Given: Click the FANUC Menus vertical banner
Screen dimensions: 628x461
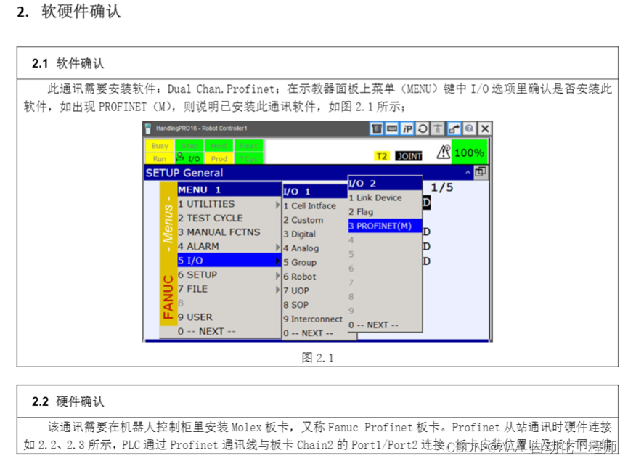Looking at the screenshot, I should tap(168, 254).
